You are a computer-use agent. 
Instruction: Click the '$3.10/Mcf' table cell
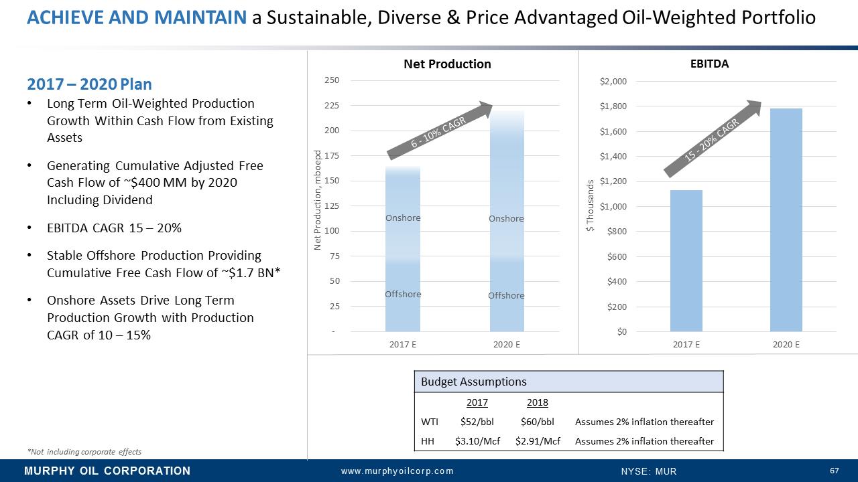click(477, 441)
